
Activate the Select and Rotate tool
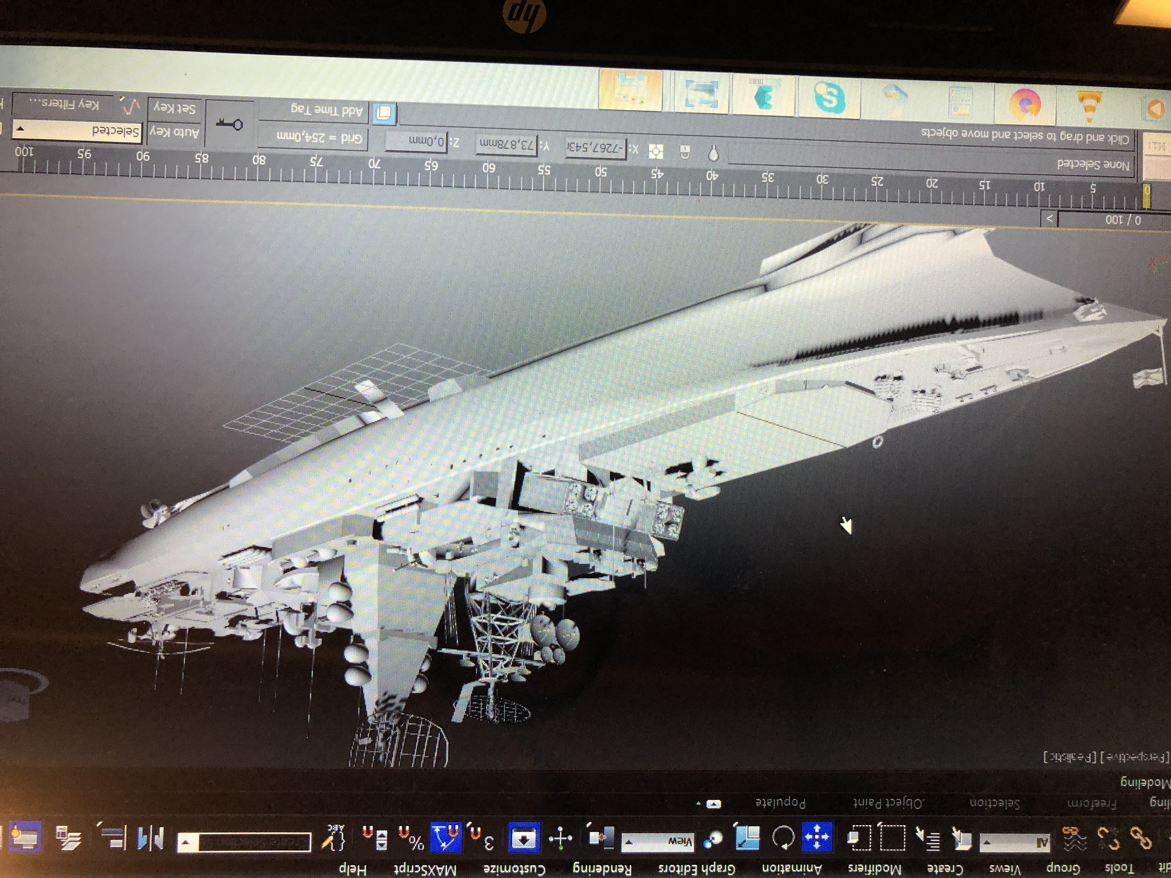click(x=783, y=838)
